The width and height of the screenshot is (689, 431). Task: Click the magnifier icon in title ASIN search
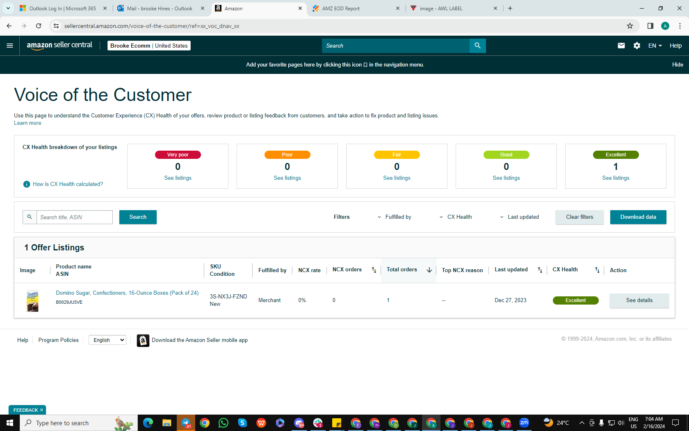tap(30, 217)
